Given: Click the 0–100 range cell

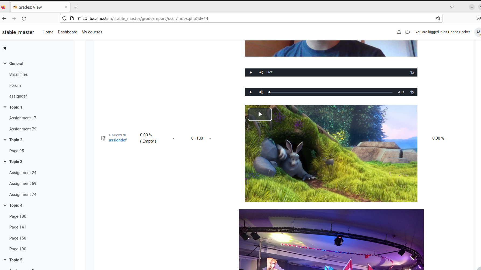Looking at the screenshot, I should (x=197, y=138).
